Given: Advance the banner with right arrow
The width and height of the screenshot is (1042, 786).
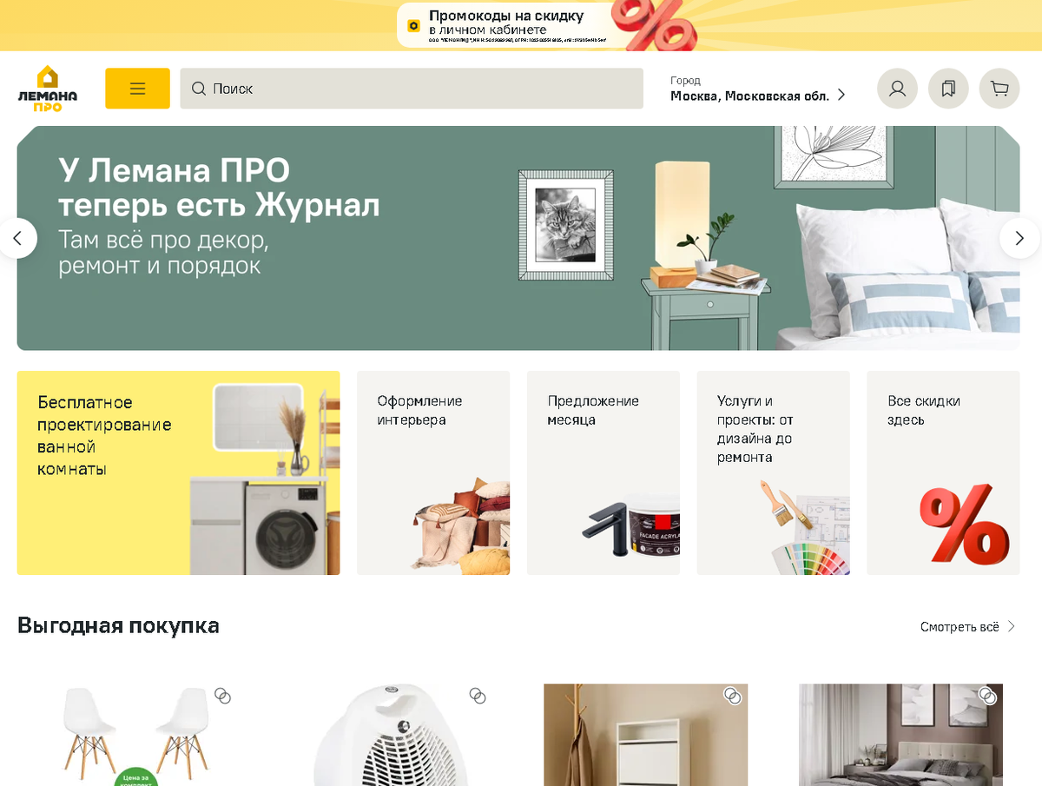Looking at the screenshot, I should click(x=1019, y=238).
